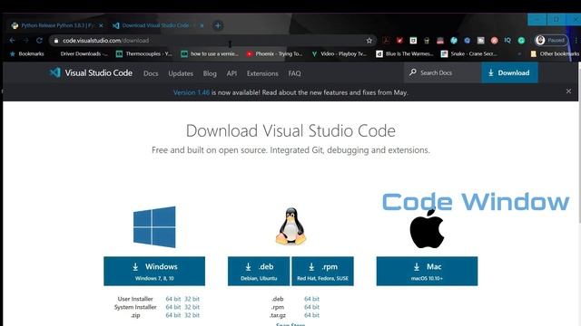Download Linux .deb 64 bit link
Screen dimensions: 581x326
click(x=311, y=299)
